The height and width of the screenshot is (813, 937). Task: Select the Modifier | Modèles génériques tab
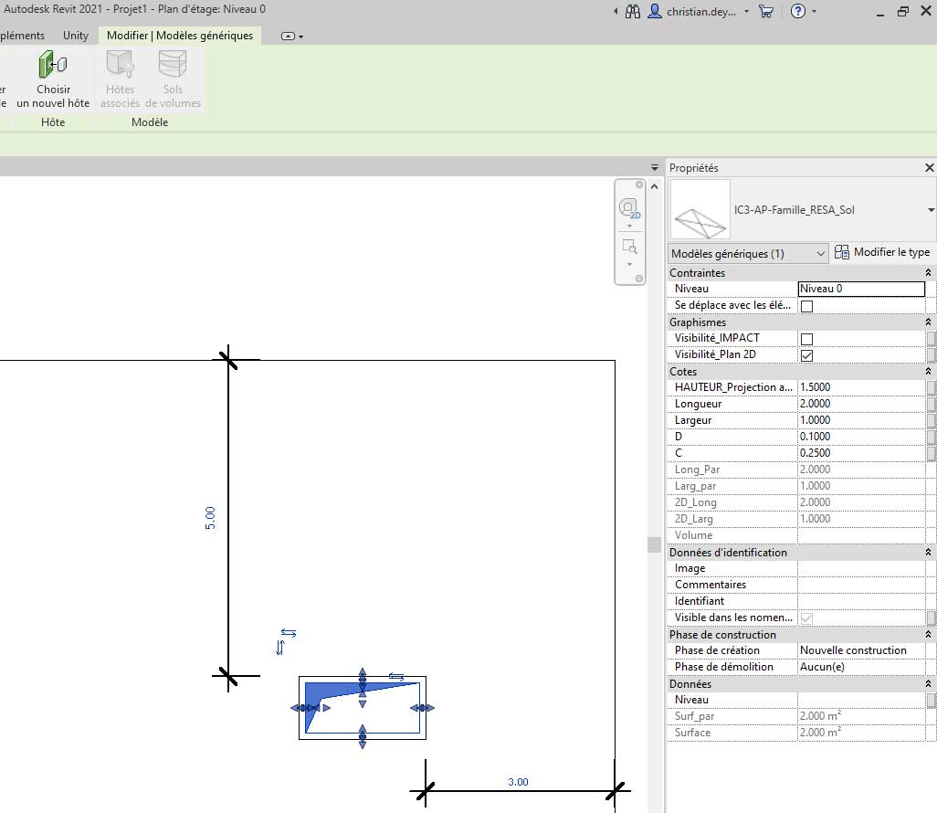point(180,36)
